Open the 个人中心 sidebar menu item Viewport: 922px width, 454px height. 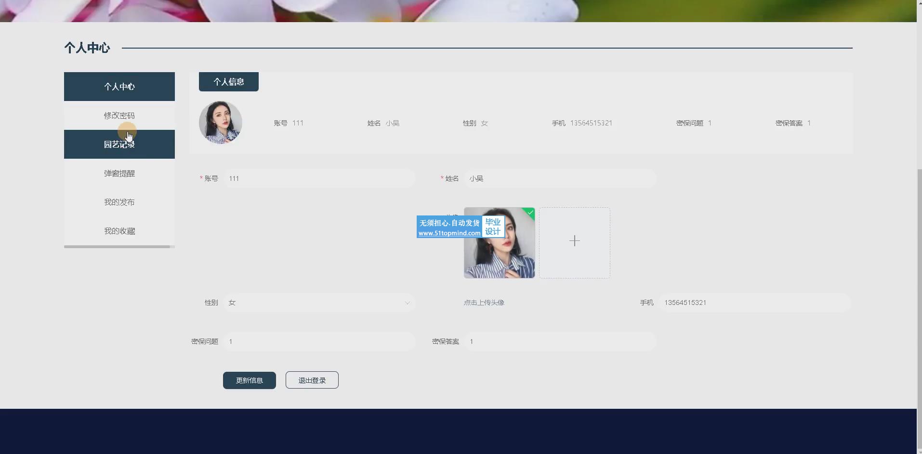[x=119, y=87]
